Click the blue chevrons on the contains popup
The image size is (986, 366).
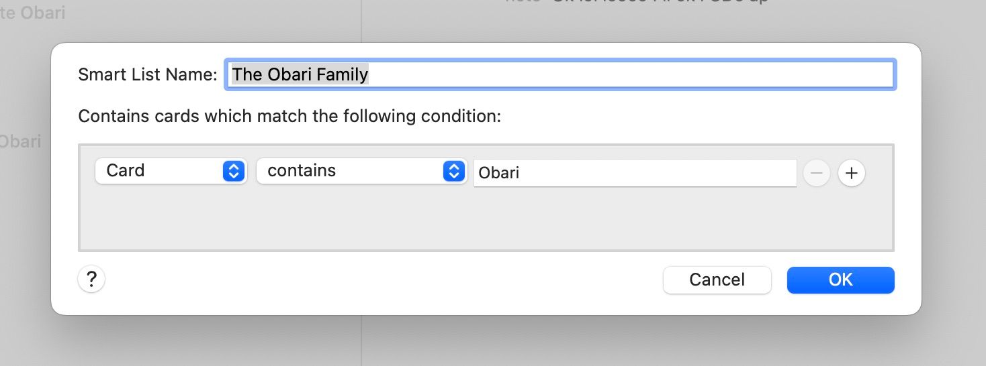point(454,171)
